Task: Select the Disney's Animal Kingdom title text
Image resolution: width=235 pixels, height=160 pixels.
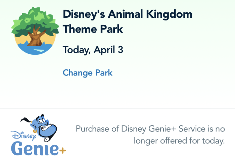Action: (x=128, y=14)
